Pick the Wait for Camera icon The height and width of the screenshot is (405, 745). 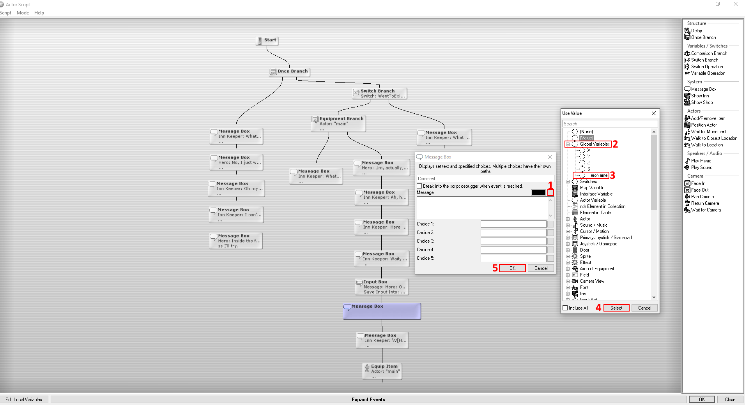687,210
